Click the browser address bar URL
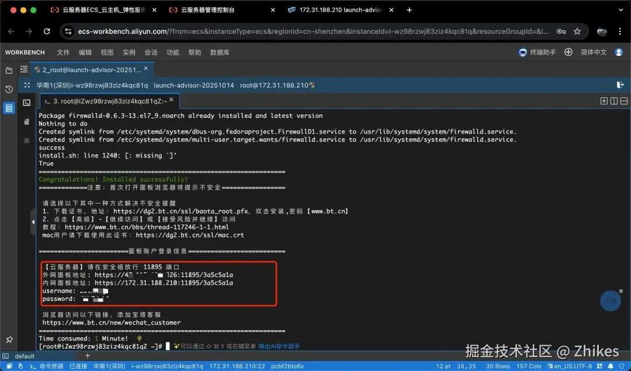Viewport: 631px width, 371px height. coord(313,32)
